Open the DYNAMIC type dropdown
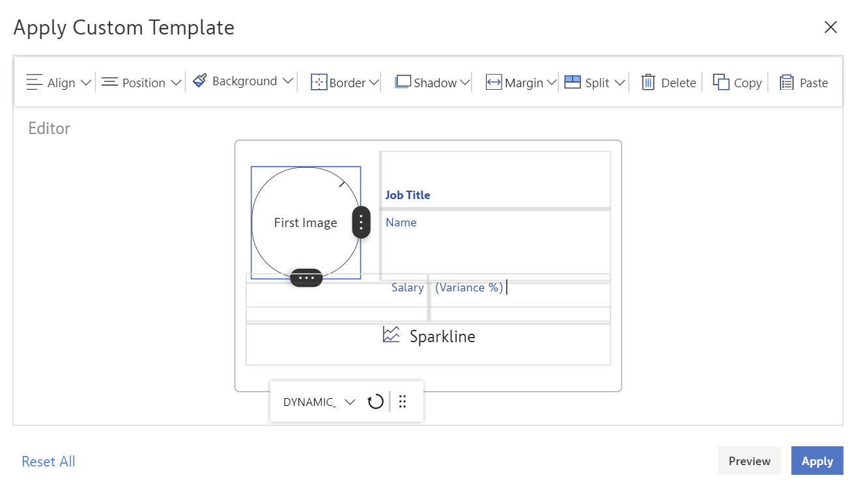This screenshot has width=856, height=484. (350, 402)
